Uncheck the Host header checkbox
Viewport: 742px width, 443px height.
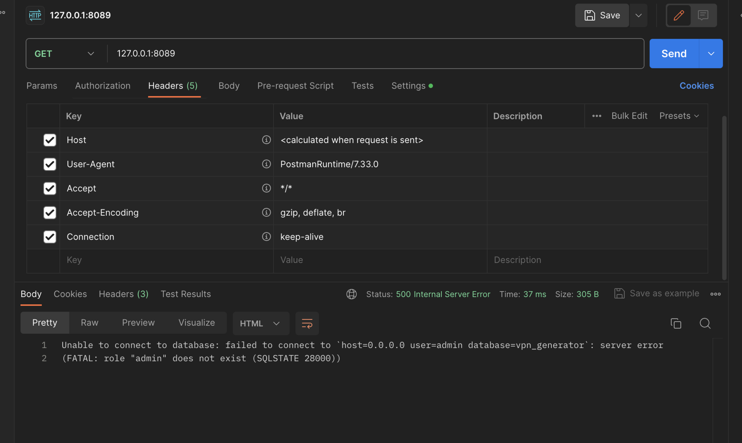50,140
